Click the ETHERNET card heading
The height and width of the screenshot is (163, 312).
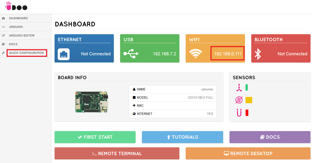click(70, 40)
